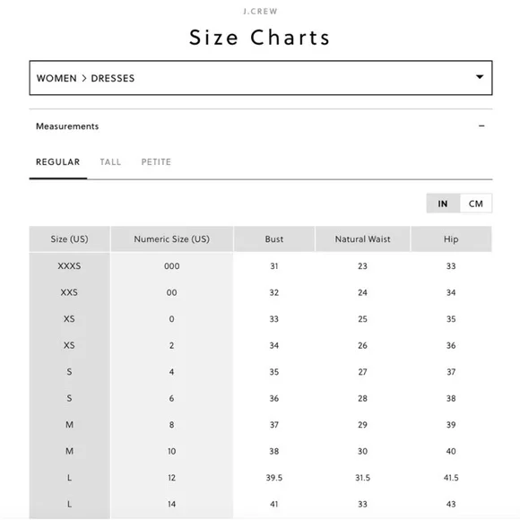This screenshot has height=520, width=520.
Task: Click the Numeric Size (US) column header
Action: tap(172, 238)
